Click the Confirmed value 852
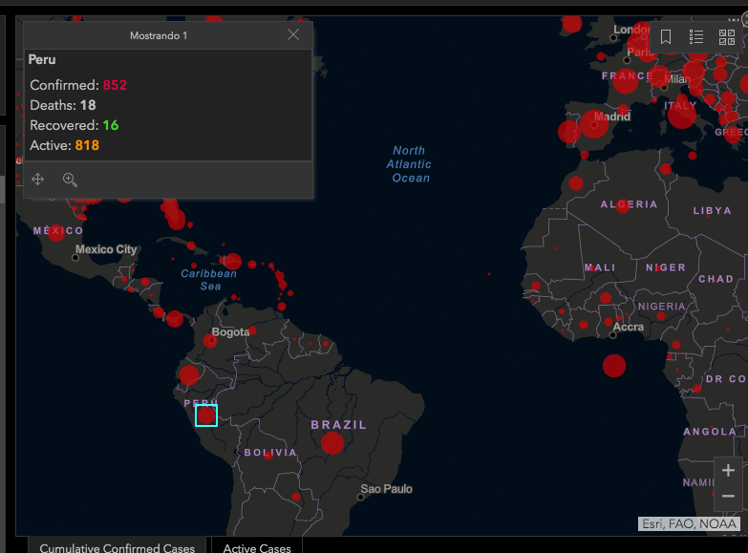Screen dimensions: 748x553 click(115, 85)
